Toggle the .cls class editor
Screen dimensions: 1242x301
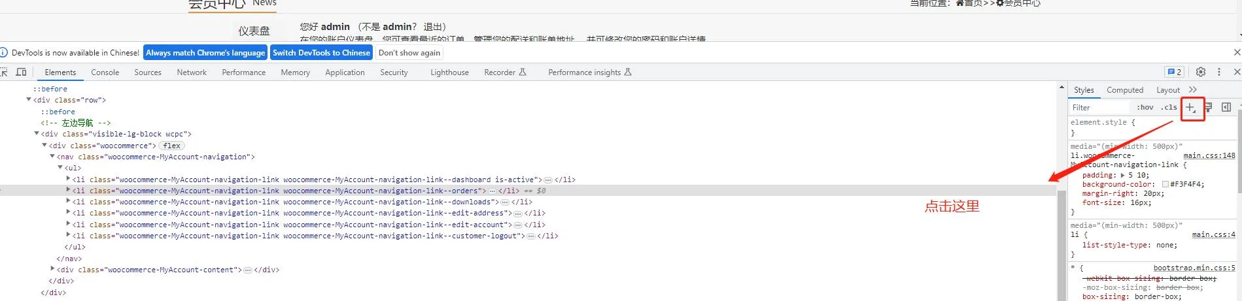point(1169,108)
